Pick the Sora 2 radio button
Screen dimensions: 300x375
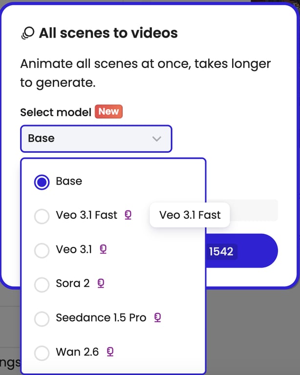tap(42, 284)
